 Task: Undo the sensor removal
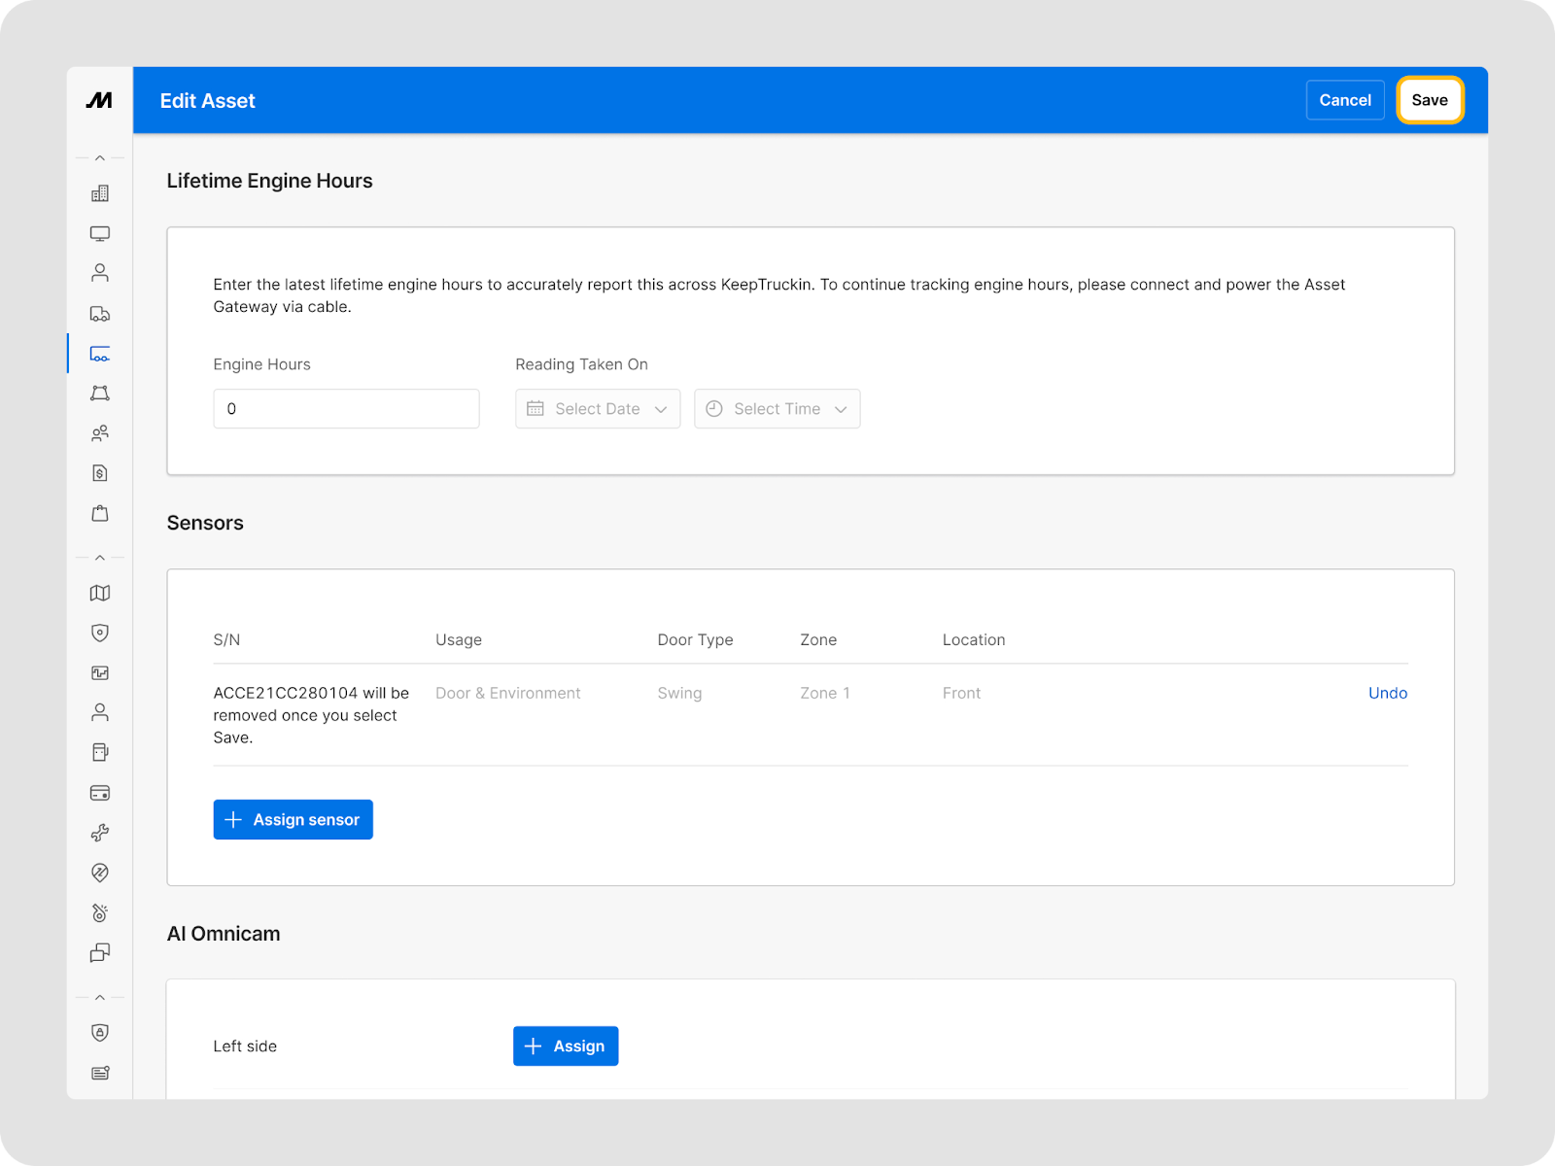pos(1387,693)
